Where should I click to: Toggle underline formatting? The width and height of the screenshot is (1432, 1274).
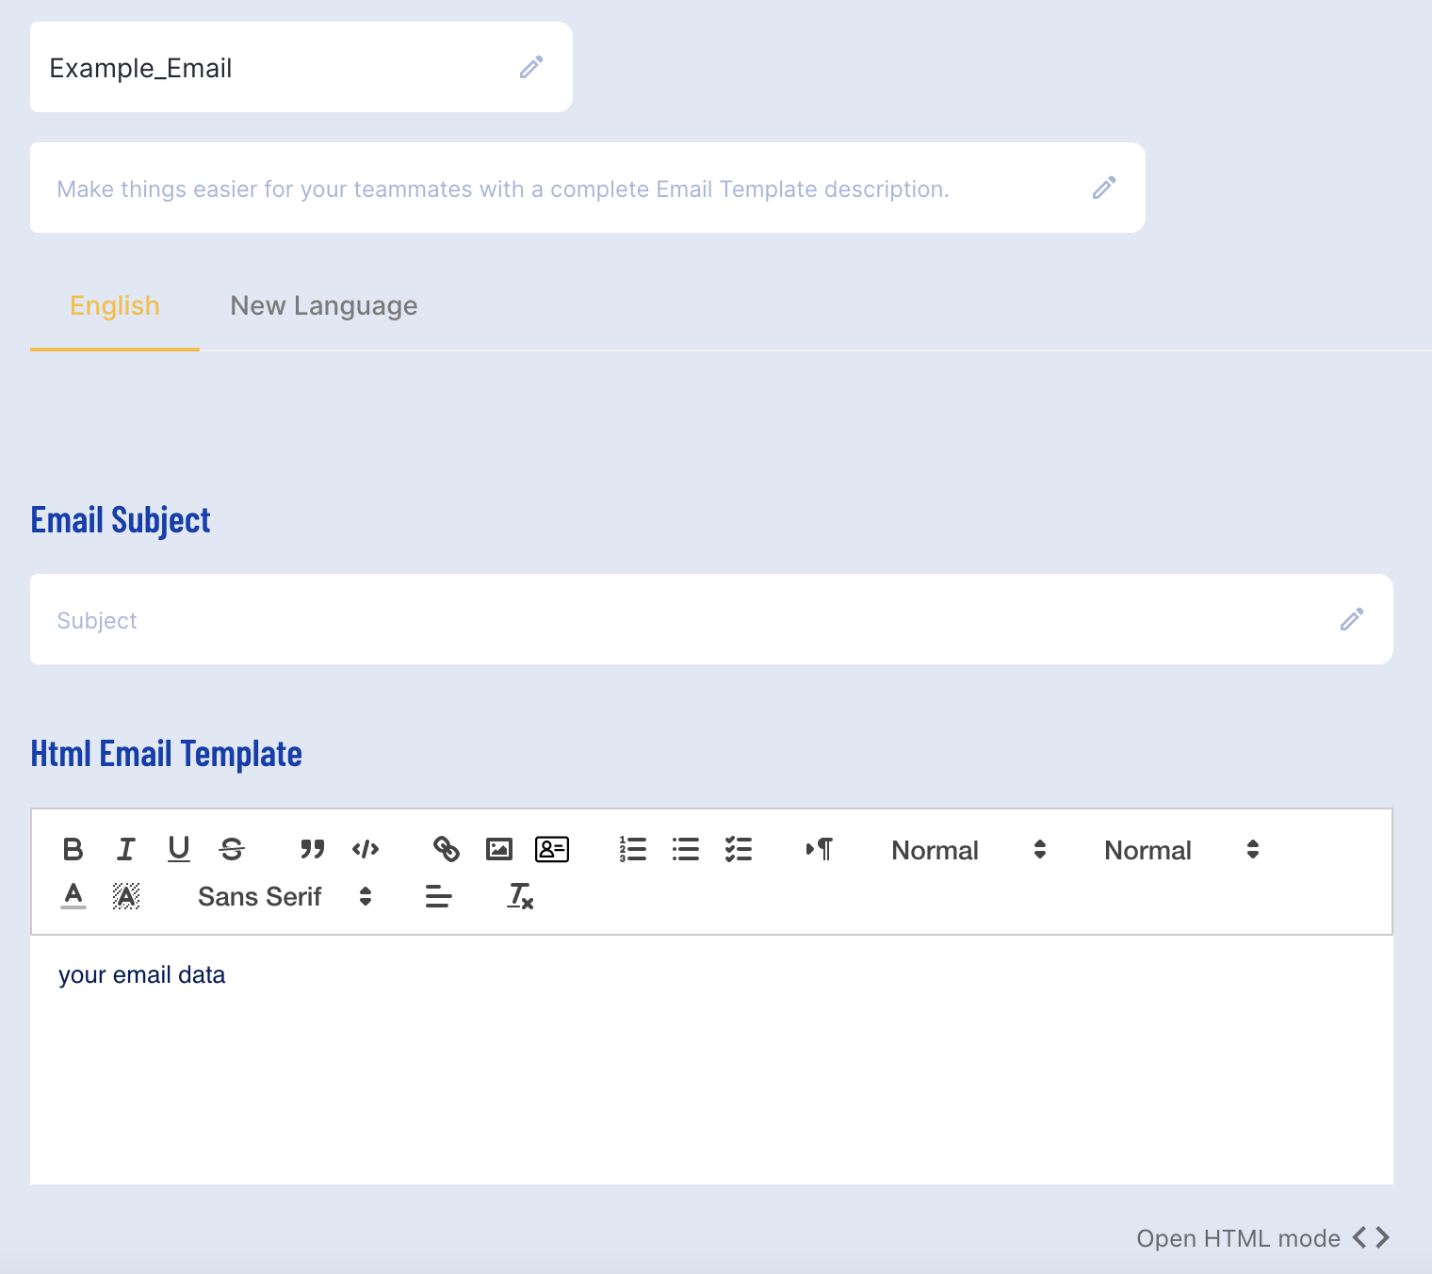pos(178,849)
